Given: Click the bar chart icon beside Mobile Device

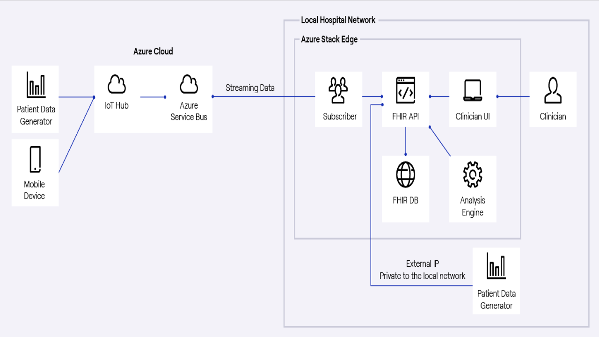Looking at the screenshot, I should click(36, 85).
